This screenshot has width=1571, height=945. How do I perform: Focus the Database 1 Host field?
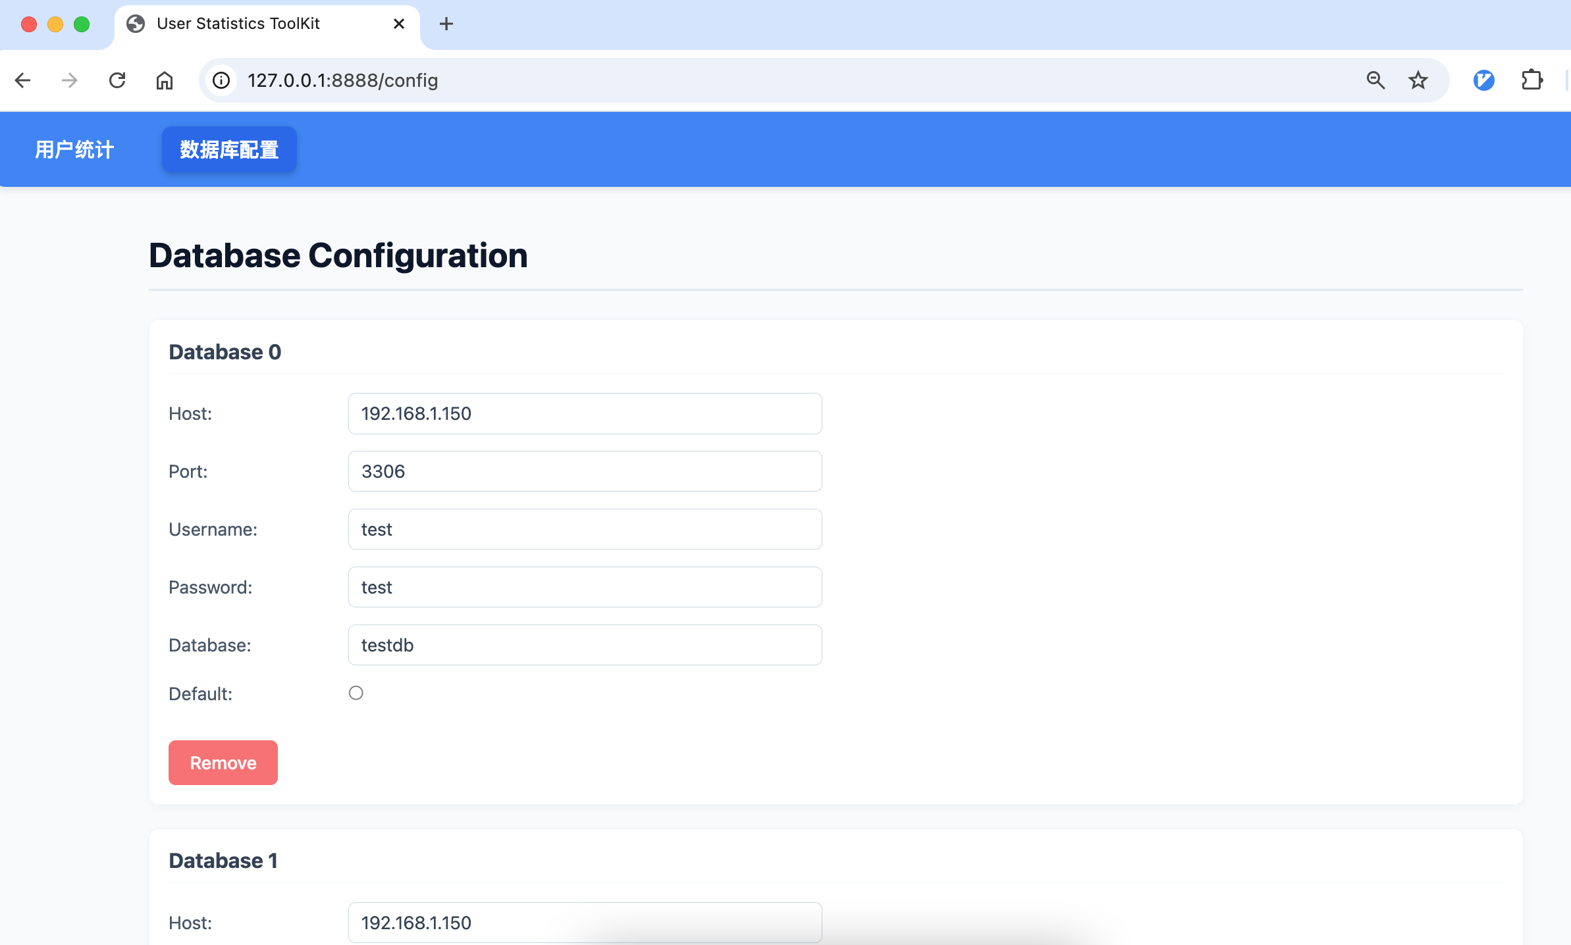click(585, 923)
